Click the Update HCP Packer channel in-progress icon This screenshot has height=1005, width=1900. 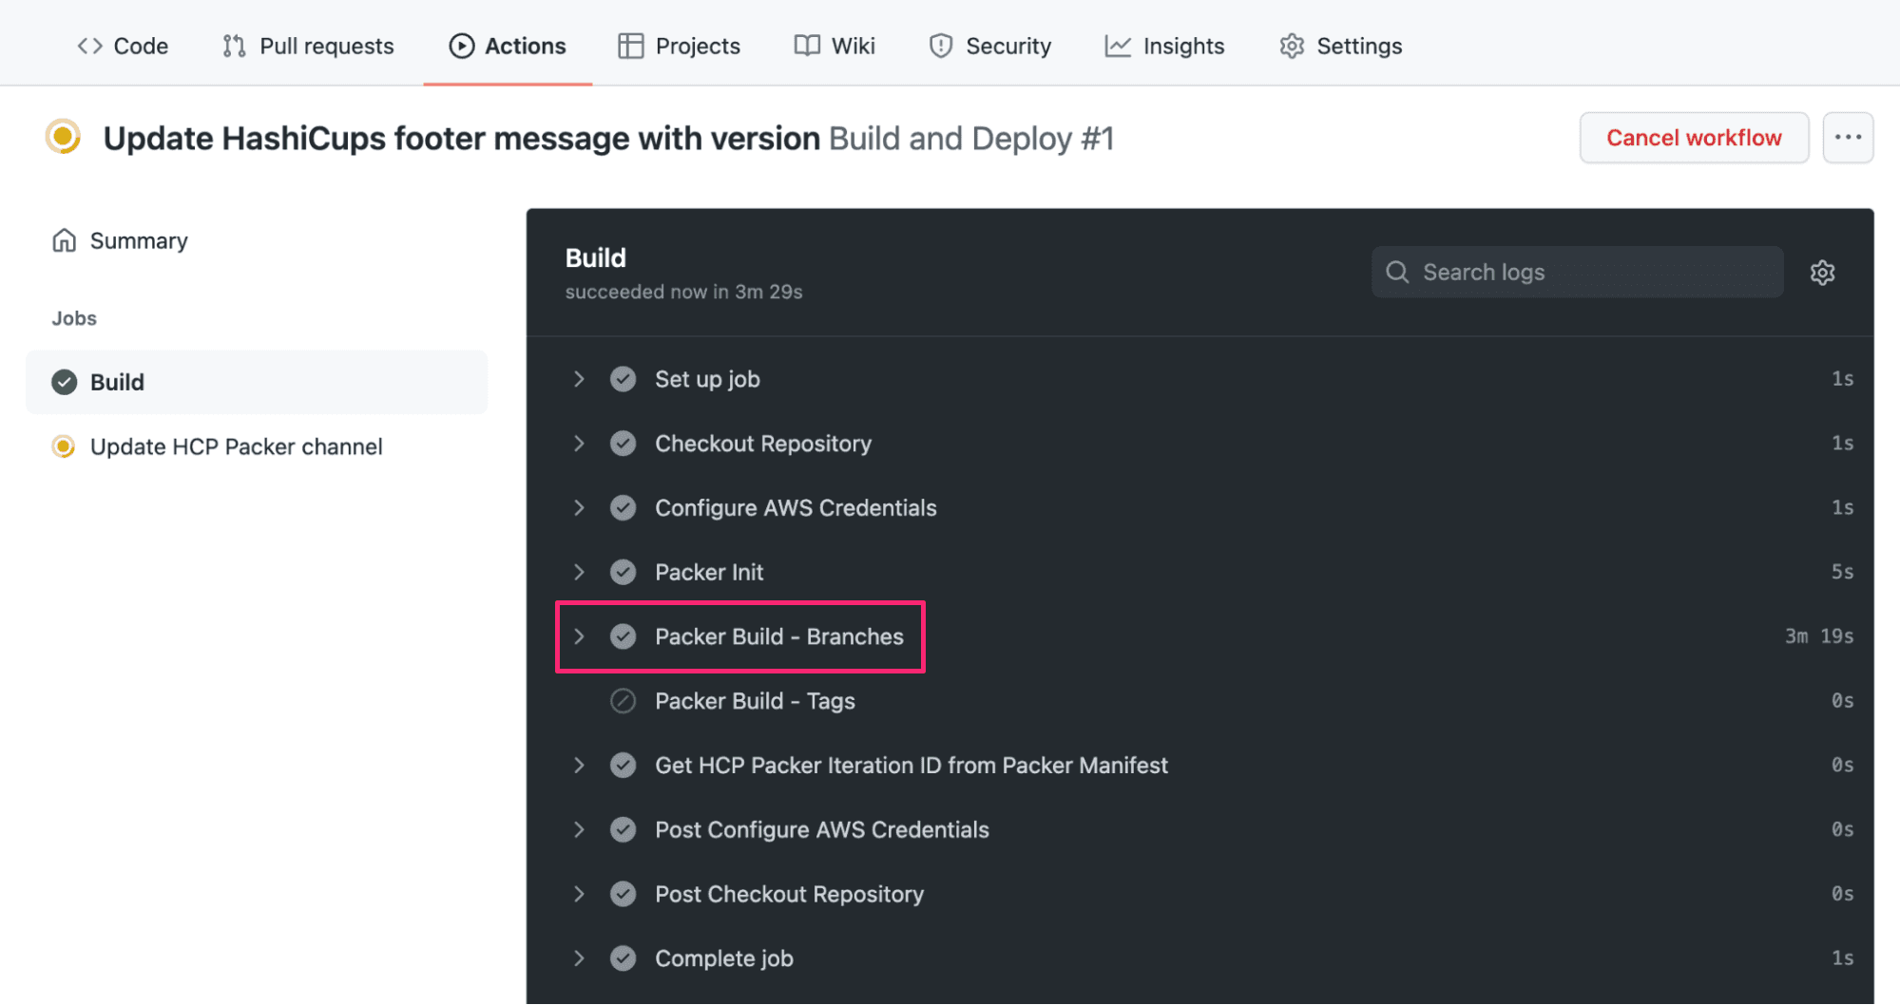click(x=64, y=446)
